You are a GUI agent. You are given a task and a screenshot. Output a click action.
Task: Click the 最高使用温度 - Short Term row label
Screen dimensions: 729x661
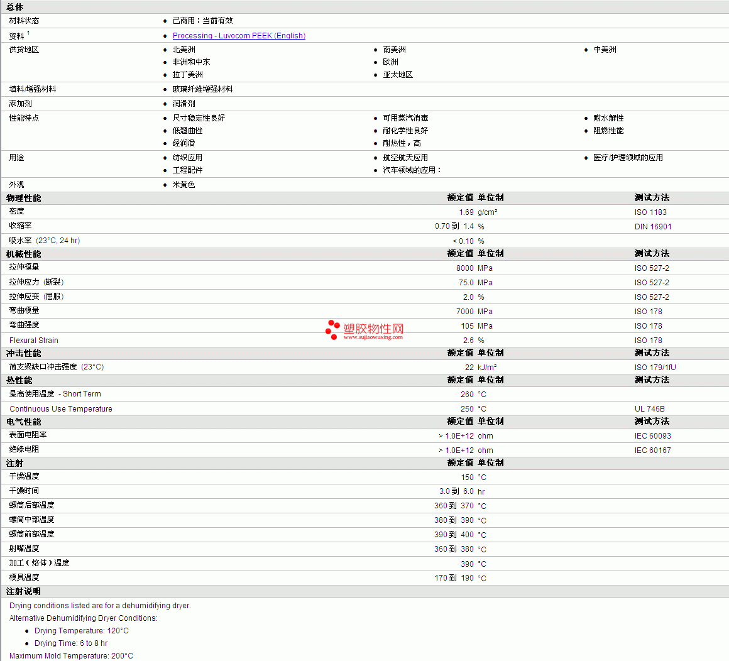(x=55, y=394)
